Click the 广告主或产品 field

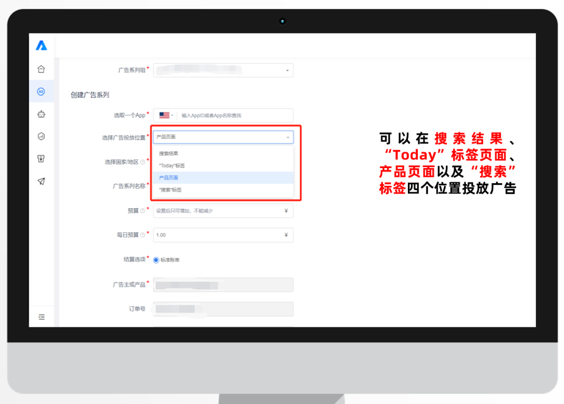(x=224, y=285)
